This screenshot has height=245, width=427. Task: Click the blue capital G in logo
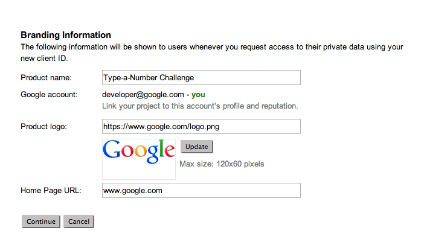[x=114, y=152]
